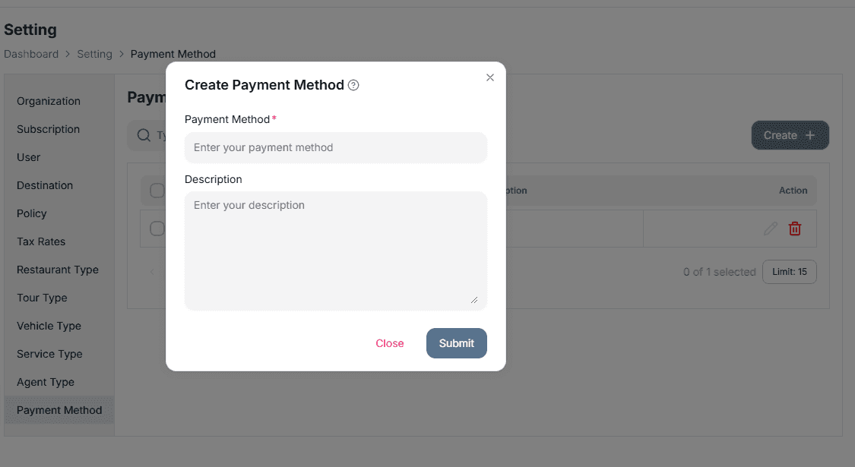Click the pencil edit icon in Action column
855x467 pixels.
(x=770, y=229)
